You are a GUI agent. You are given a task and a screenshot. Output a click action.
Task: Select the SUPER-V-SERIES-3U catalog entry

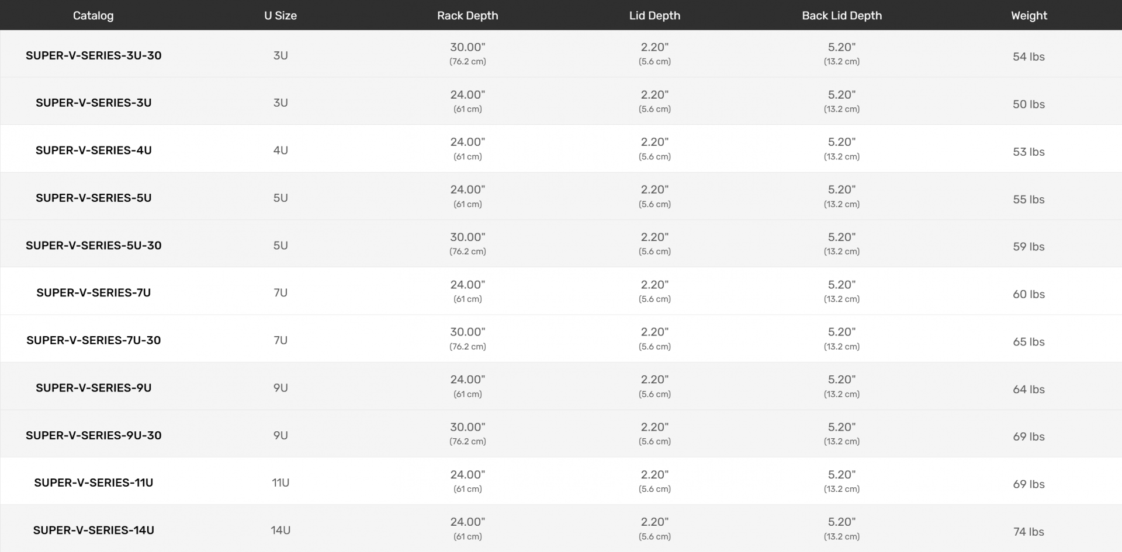click(x=93, y=103)
